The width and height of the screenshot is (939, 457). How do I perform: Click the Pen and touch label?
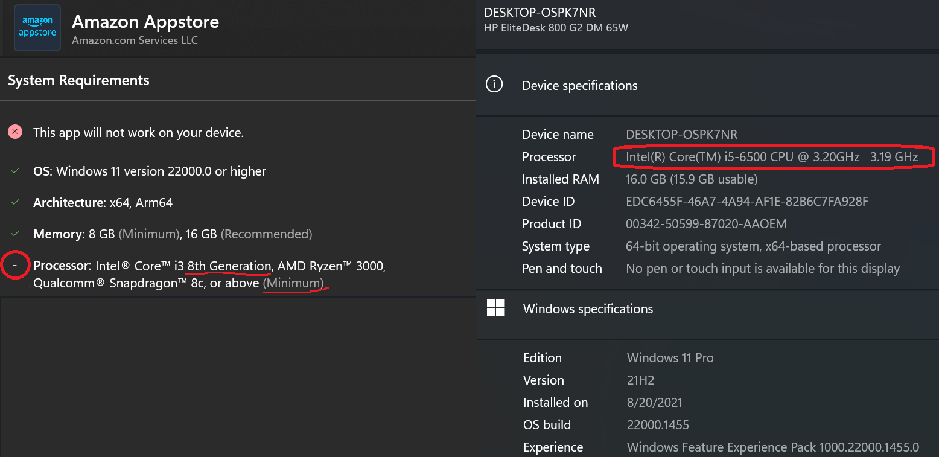tap(562, 269)
